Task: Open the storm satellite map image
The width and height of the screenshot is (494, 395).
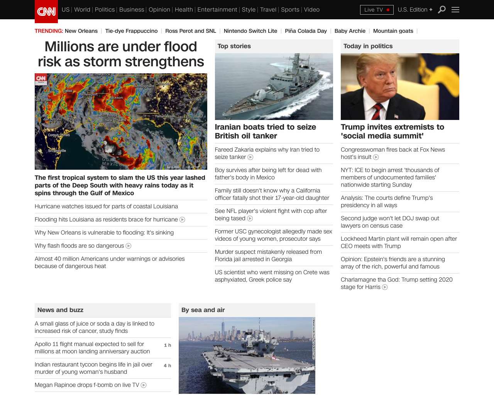Action: [x=121, y=122]
